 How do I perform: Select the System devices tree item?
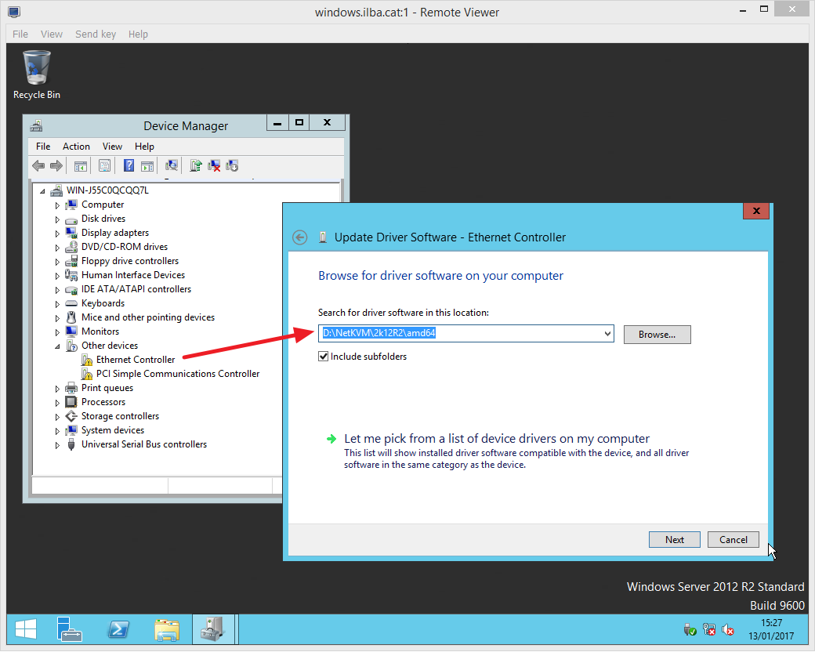(113, 430)
